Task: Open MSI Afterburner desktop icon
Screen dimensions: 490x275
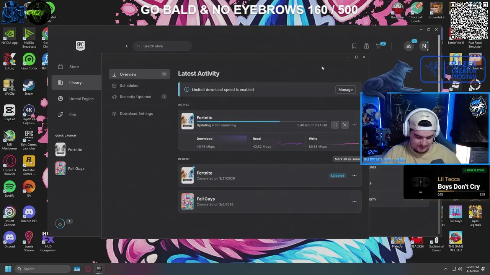Action: coord(10,140)
